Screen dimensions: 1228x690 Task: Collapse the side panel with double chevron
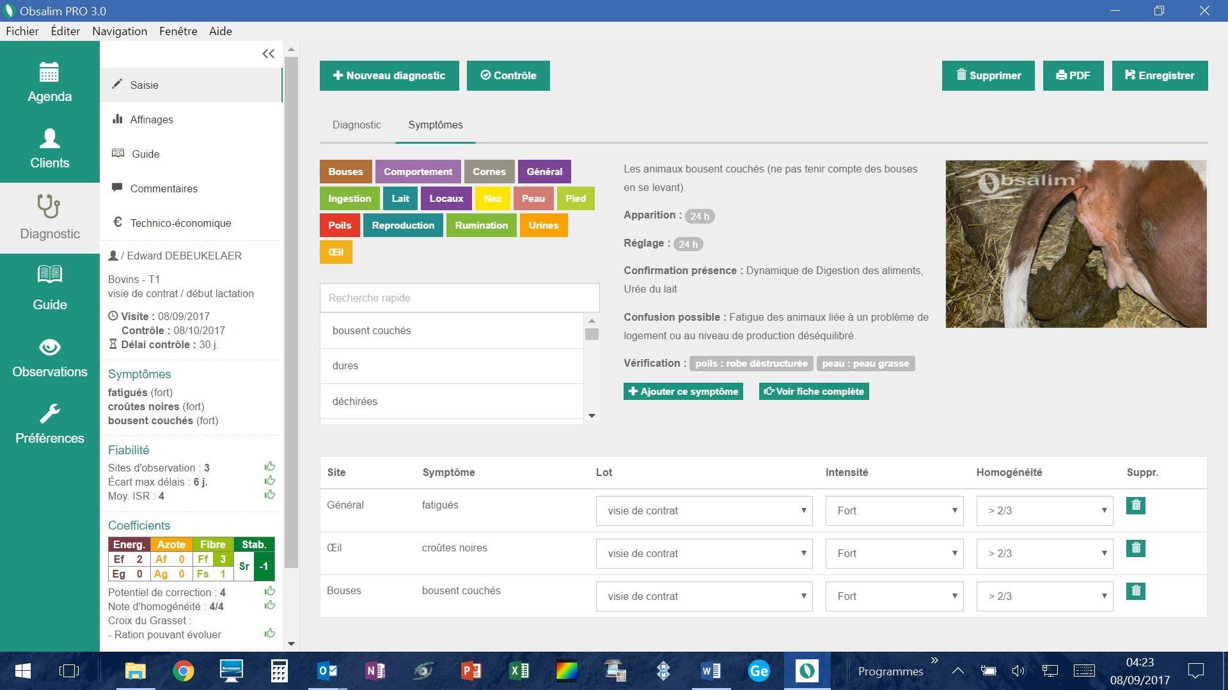[x=269, y=54]
